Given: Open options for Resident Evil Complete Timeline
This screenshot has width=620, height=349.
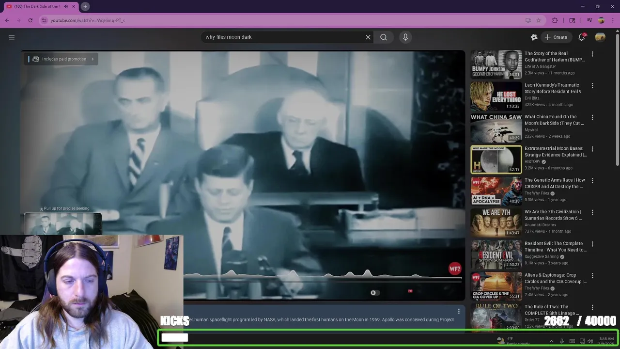Looking at the screenshot, I should coord(592,244).
